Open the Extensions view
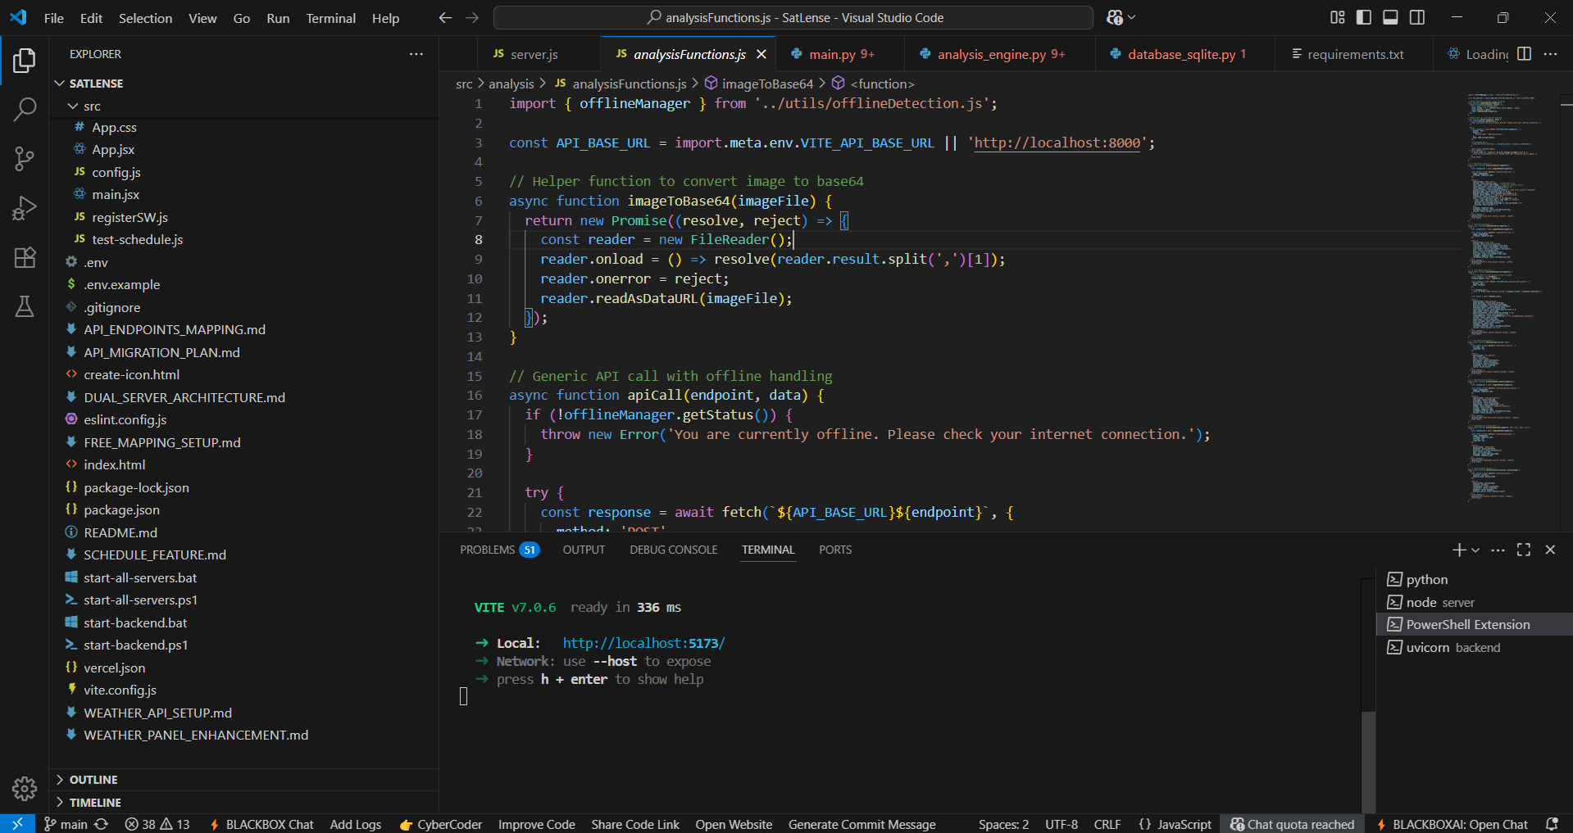Image resolution: width=1573 pixels, height=833 pixels. 25,257
